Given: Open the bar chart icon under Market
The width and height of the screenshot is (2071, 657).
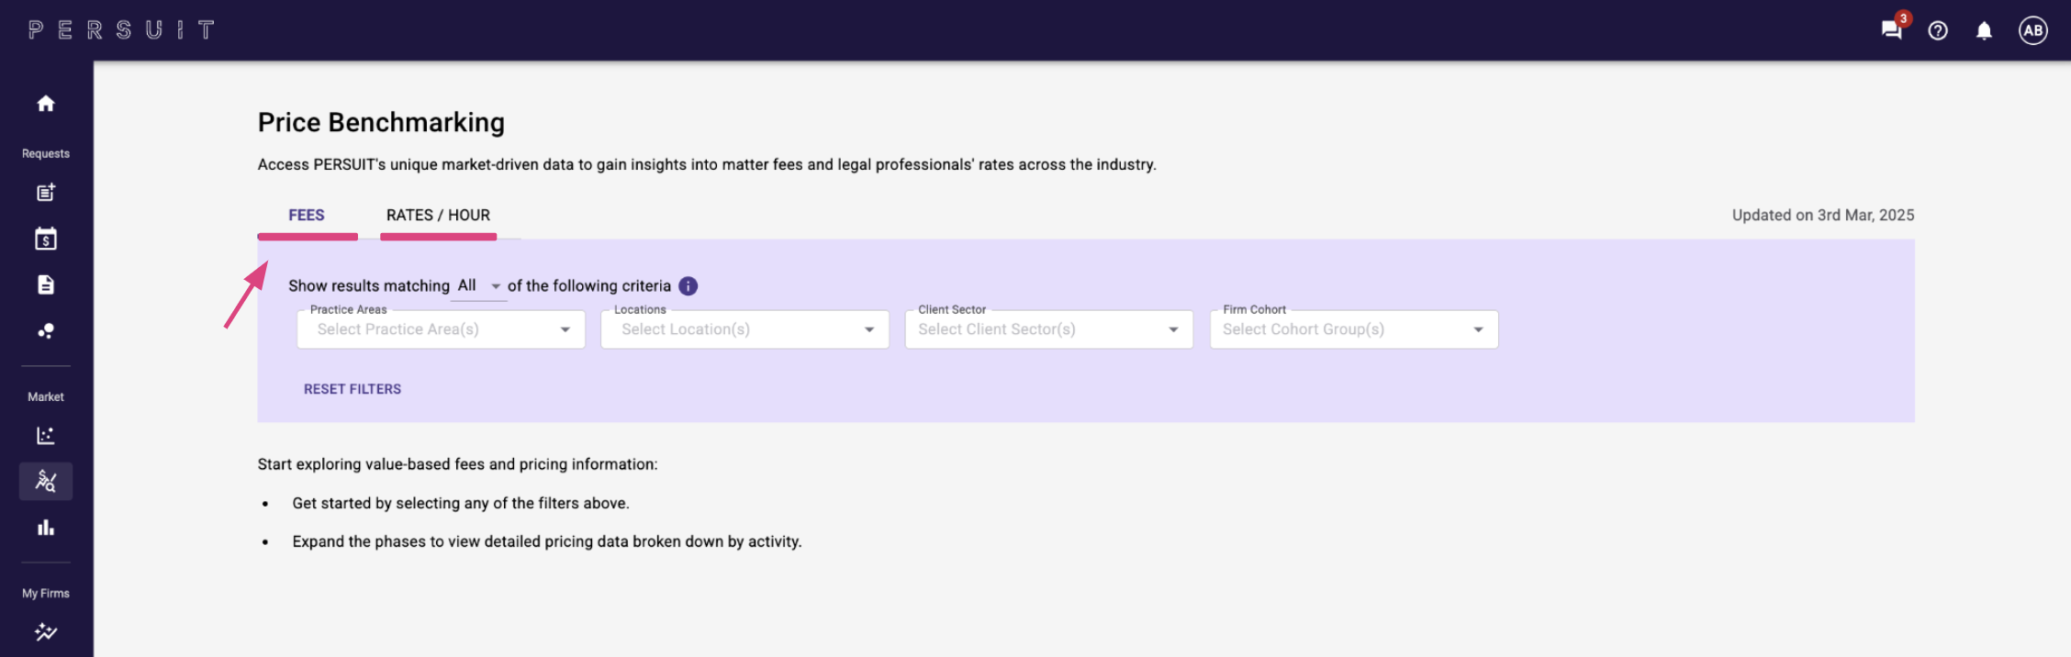Looking at the screenshot, I should 46,528.
